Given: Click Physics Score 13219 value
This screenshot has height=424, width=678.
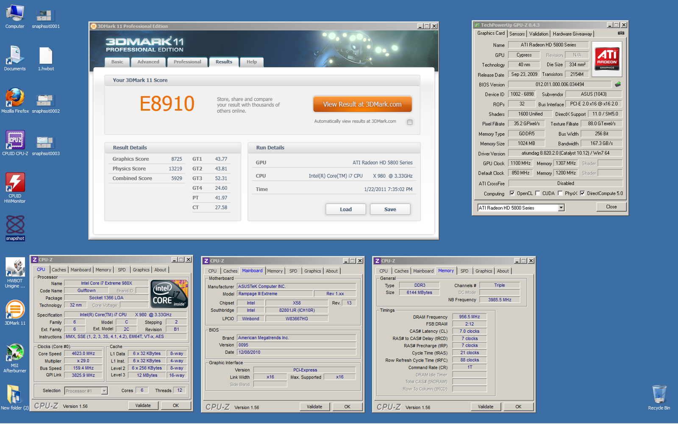Looking at the screenshot, I should pos(175,169).
